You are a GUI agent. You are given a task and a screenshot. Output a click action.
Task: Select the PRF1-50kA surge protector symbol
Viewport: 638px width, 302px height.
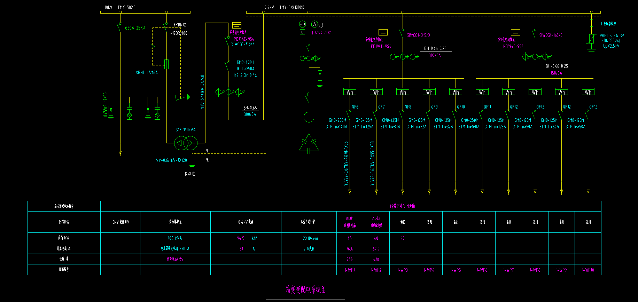(x=591, y=39)
